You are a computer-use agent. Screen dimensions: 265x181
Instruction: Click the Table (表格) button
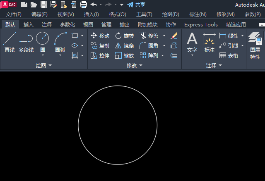[229, 55]
